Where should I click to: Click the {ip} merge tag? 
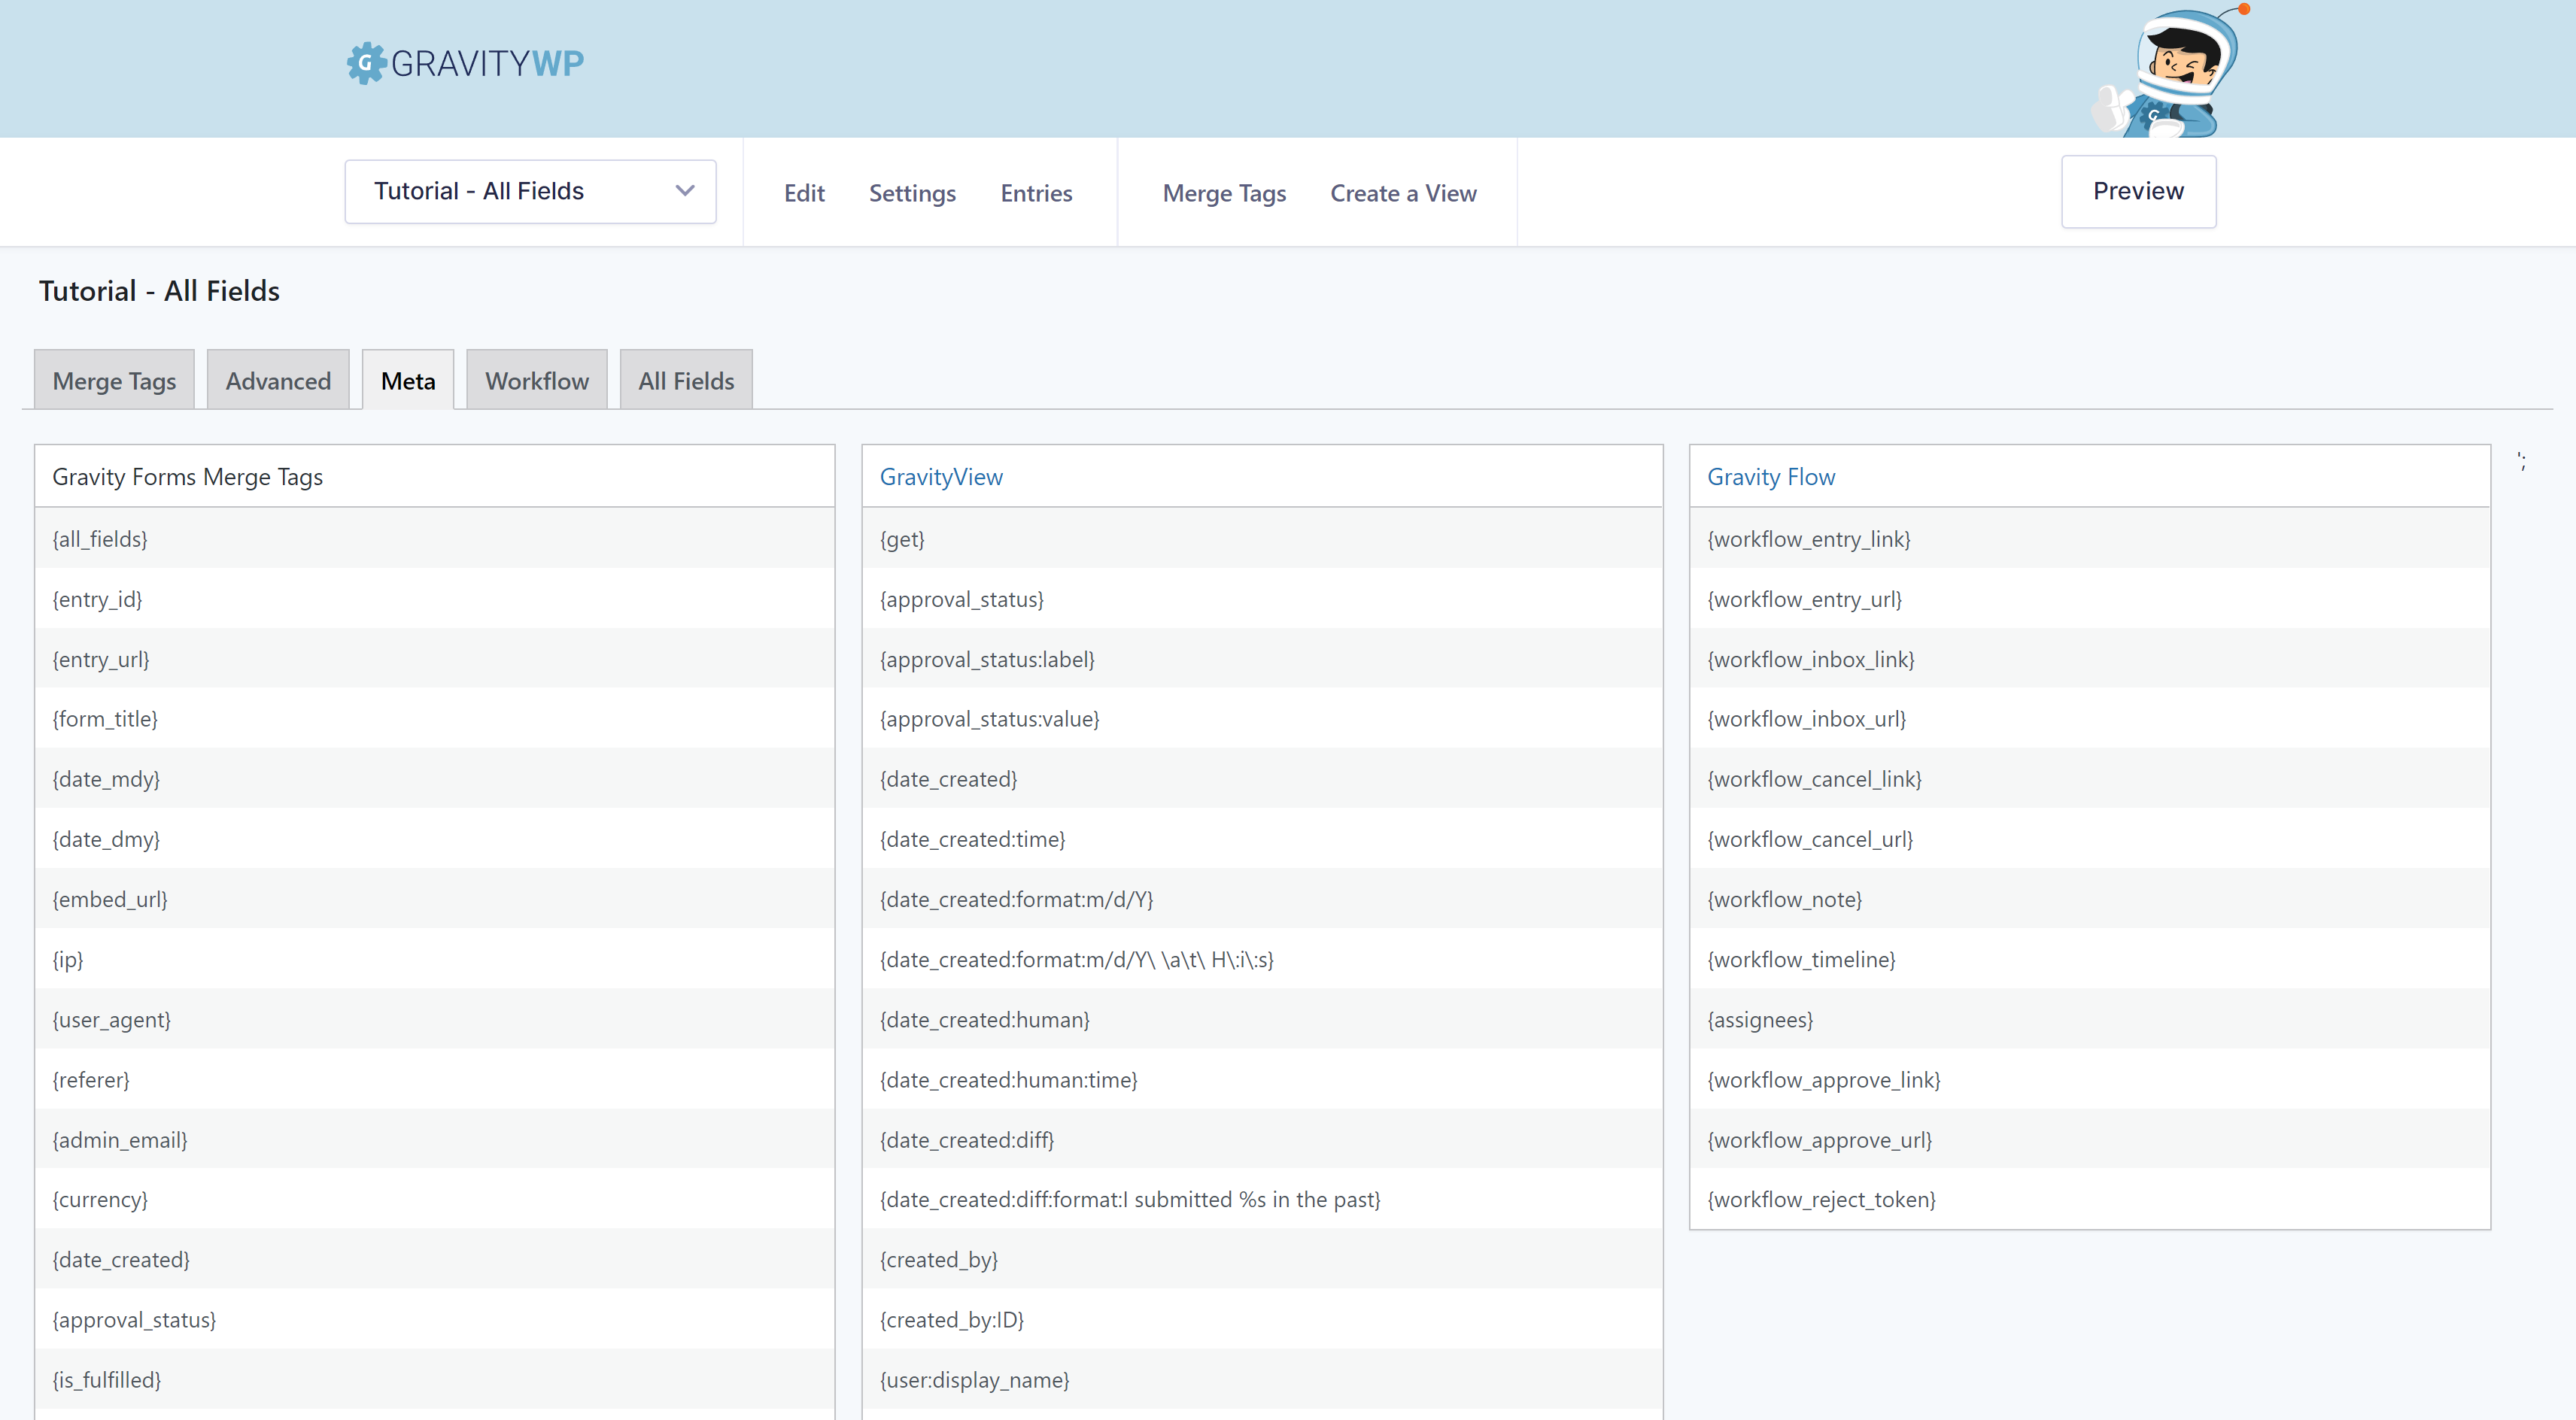coord(68,959)
